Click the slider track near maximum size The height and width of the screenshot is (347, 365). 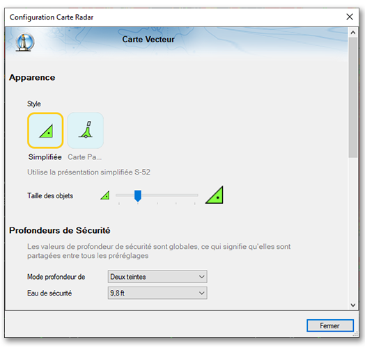click(193, 195)
